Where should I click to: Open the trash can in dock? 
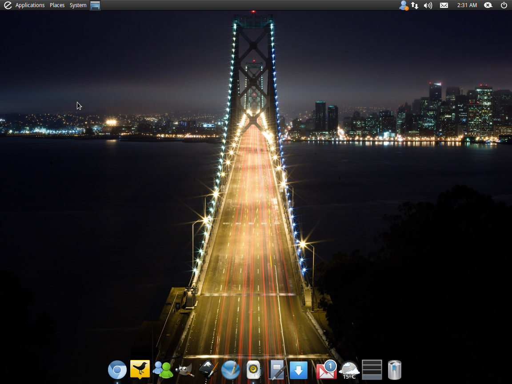pyautogui.click(x=395, y=370)
